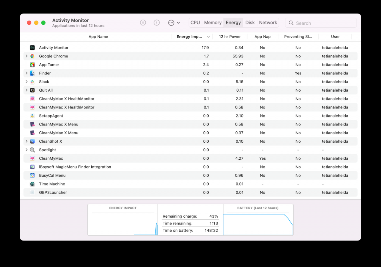Sort by the Energy Impact column
The image size is (381, 267).
click(189, 37)
